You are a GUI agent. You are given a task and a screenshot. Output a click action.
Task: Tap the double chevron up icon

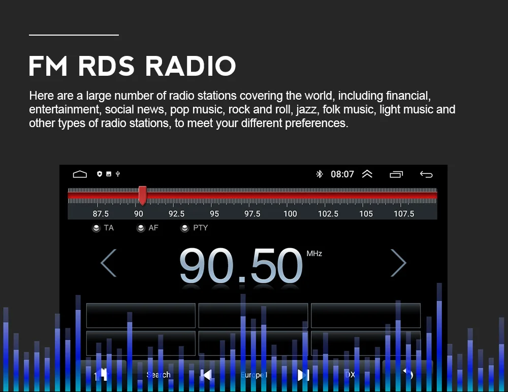pos(367,174)
